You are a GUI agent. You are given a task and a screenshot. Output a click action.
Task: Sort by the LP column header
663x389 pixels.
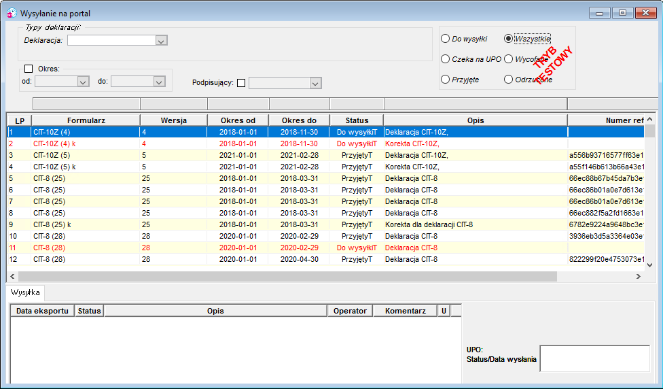[x=20, y=120]
